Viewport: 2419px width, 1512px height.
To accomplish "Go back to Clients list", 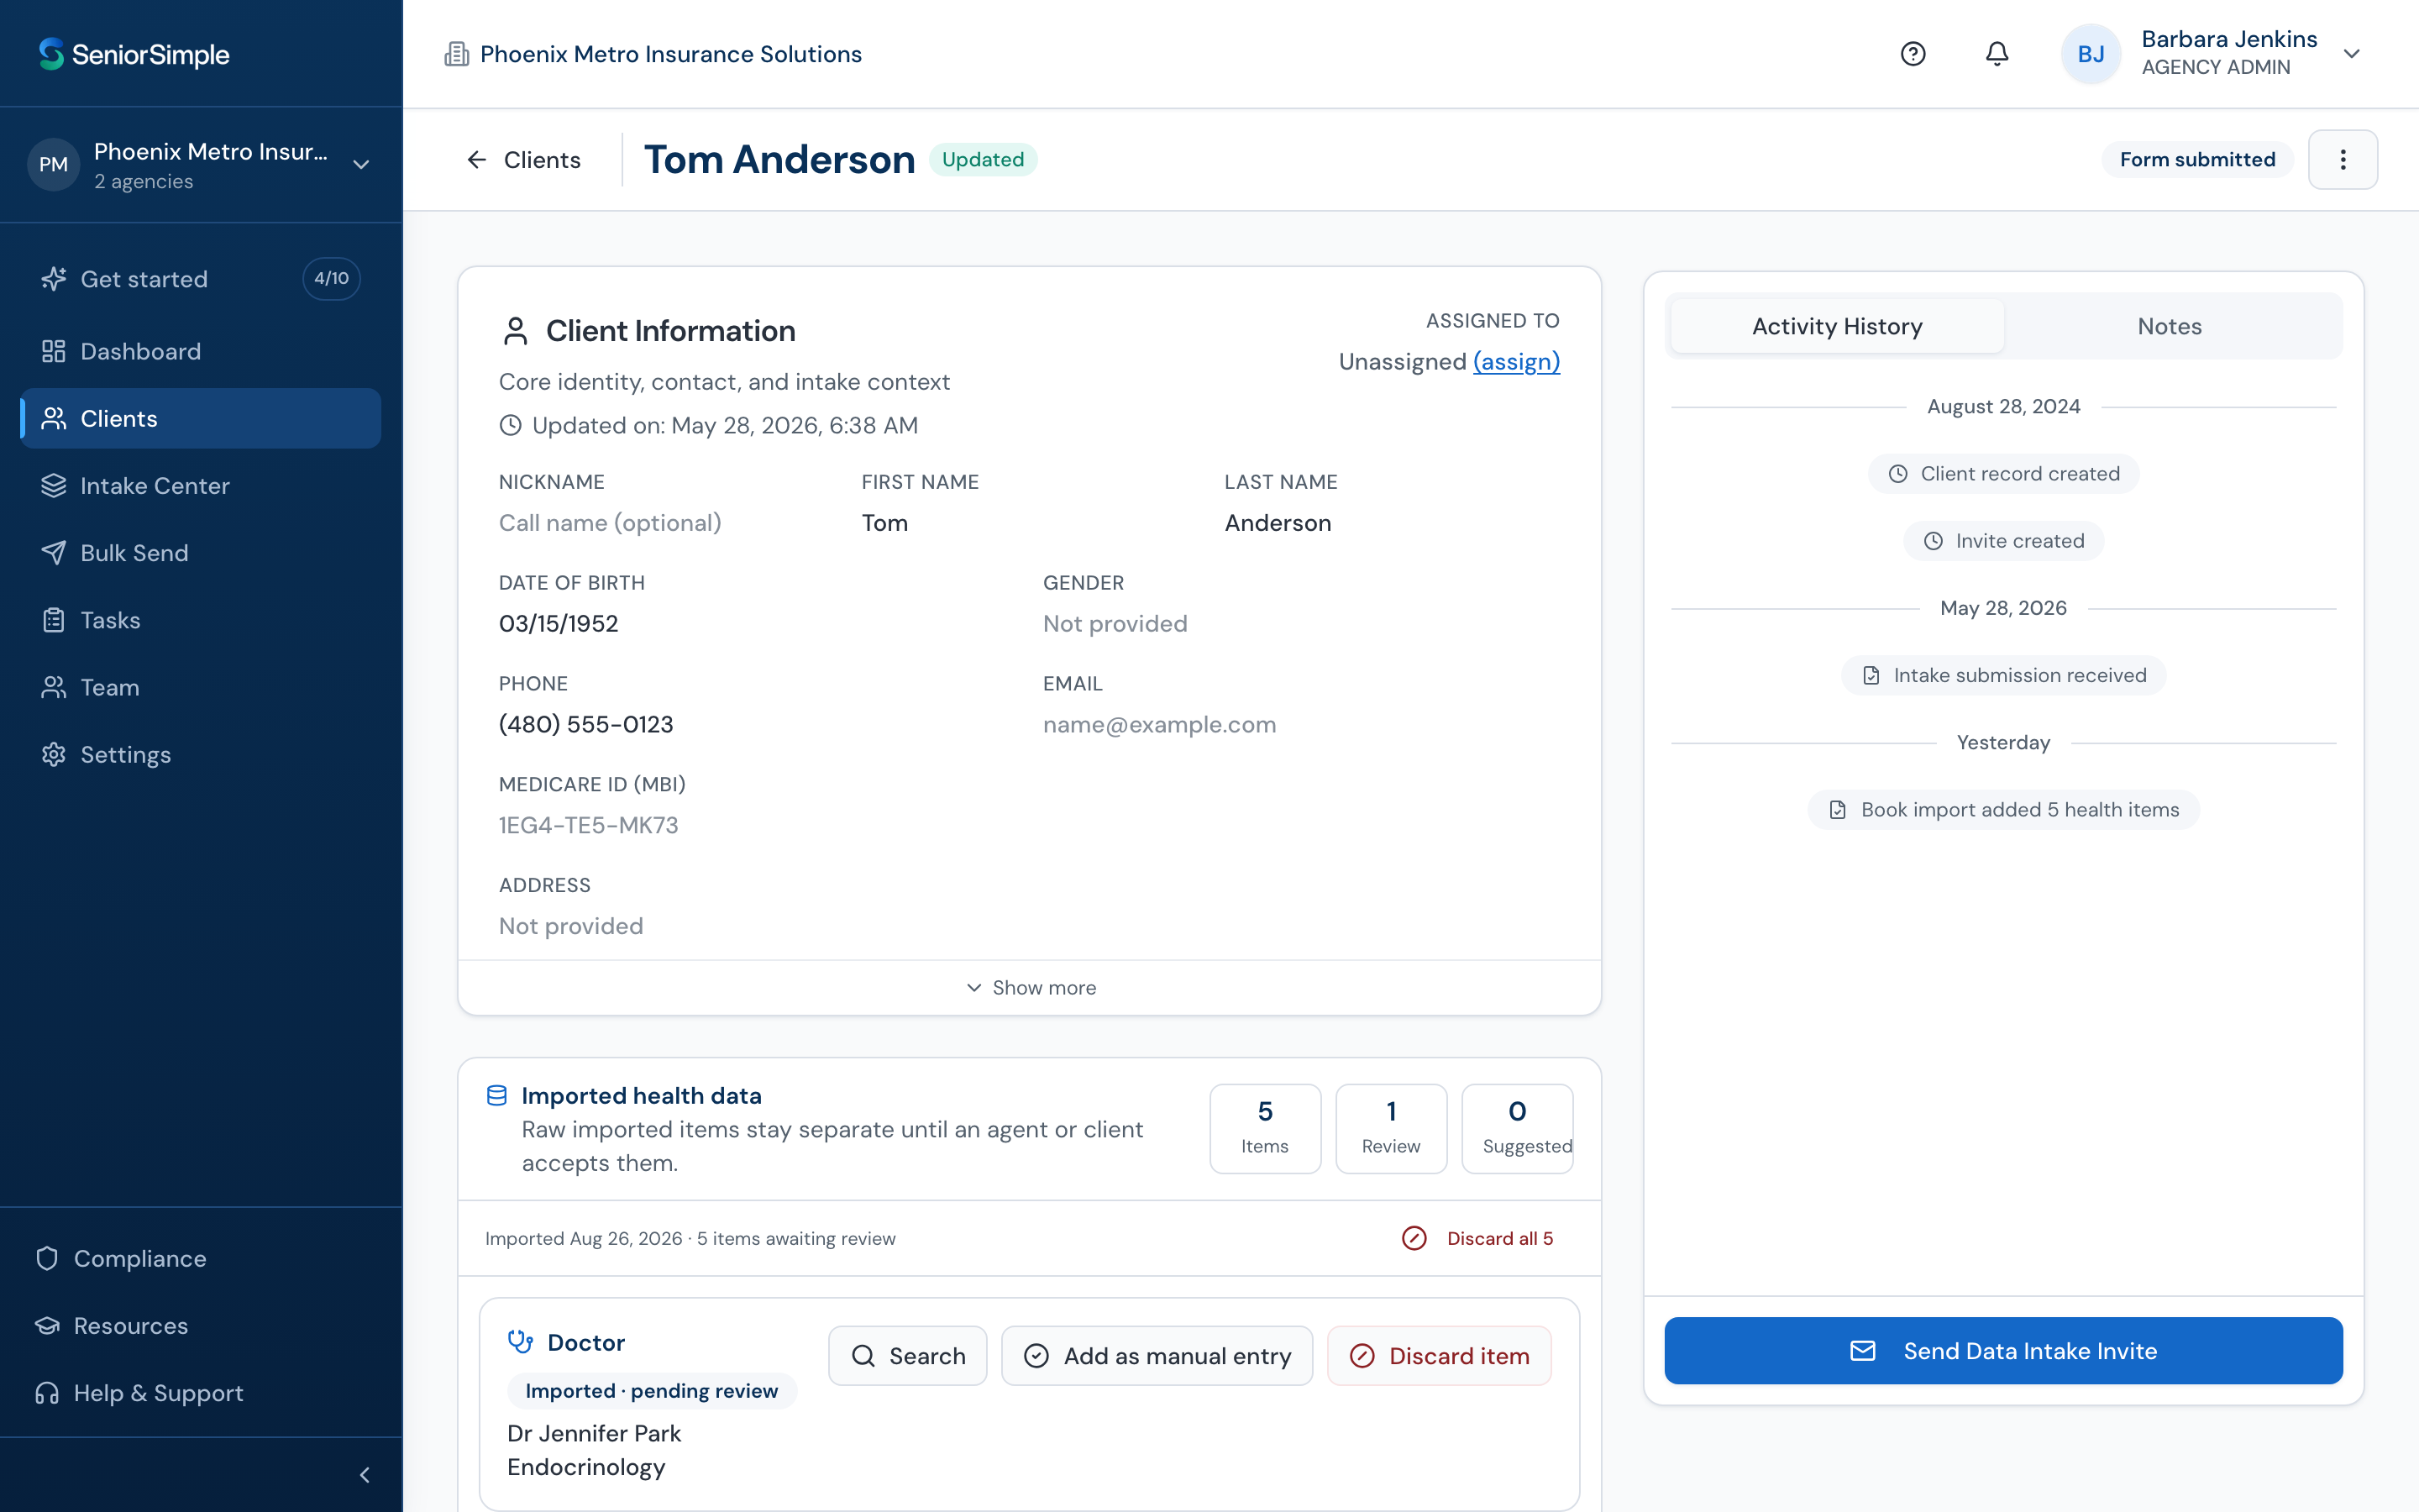I will 522,160.
